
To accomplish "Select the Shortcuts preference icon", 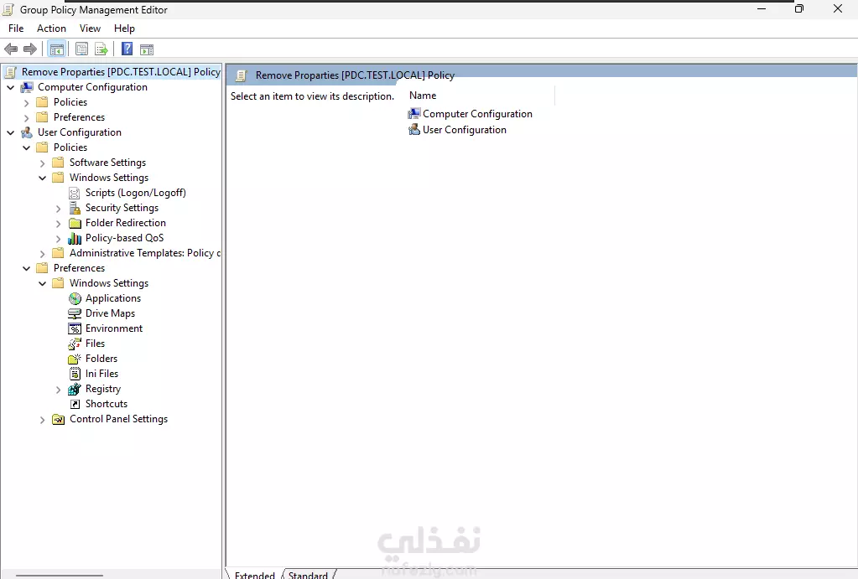I will tap(75, 404).
